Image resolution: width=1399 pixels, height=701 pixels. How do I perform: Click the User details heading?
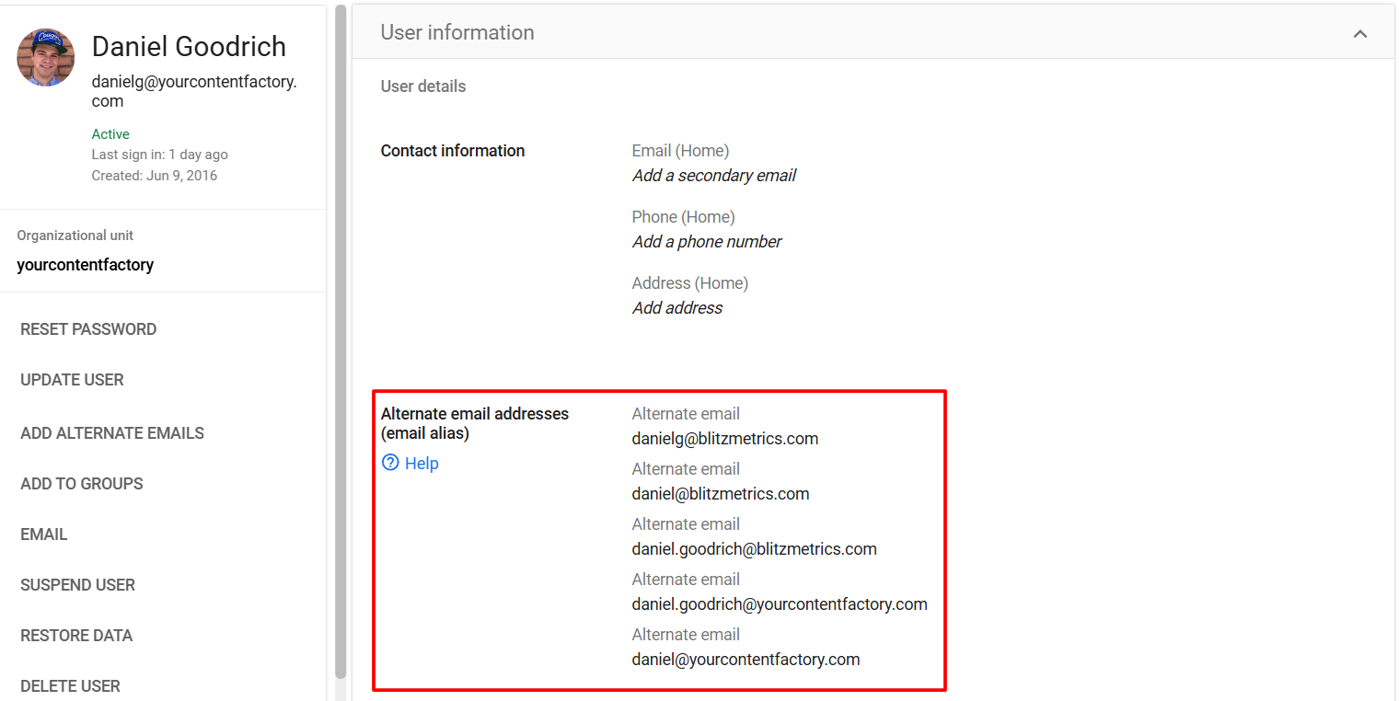coord(422,86)
